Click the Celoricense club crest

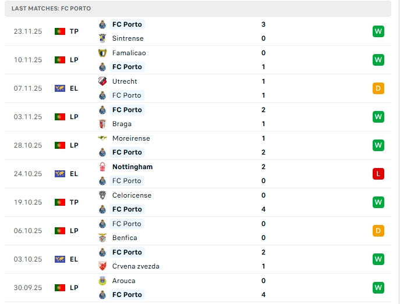(102, 195)
